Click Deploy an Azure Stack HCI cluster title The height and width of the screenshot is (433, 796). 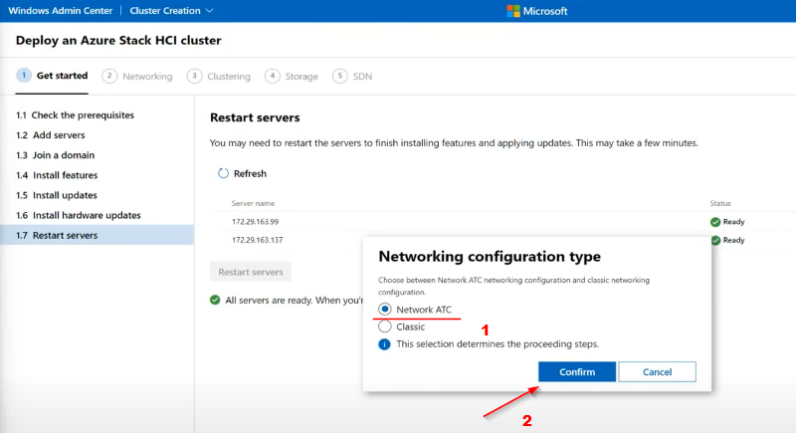(x=118, y=40)
